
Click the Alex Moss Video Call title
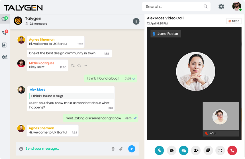(x=165, y=18)
